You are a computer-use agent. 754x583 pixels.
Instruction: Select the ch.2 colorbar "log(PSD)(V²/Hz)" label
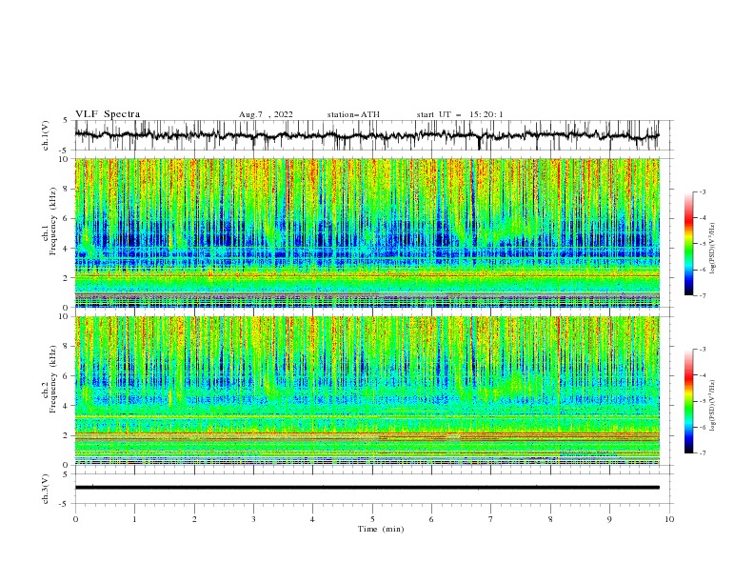pos(713,406)
